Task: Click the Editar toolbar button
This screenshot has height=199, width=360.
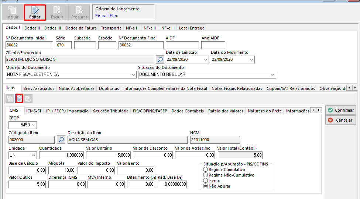Action: point(35,13)
